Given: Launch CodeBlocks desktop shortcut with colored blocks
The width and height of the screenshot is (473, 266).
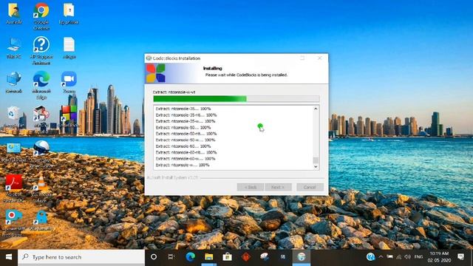Looking at the screenshot, I should coord(69,117).
